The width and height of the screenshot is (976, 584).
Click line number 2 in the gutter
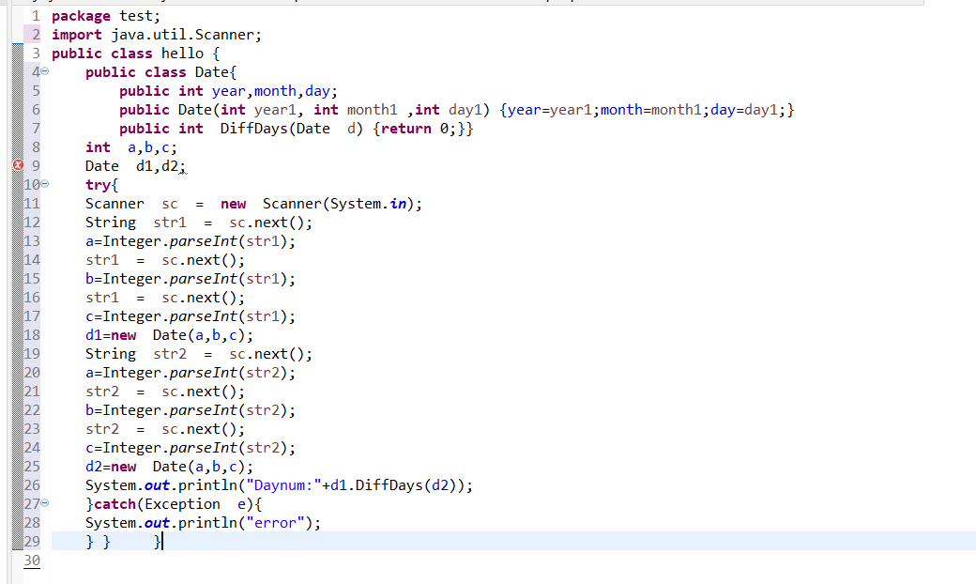36,34
